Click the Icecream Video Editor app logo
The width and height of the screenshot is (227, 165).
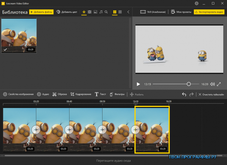point(3,3)
